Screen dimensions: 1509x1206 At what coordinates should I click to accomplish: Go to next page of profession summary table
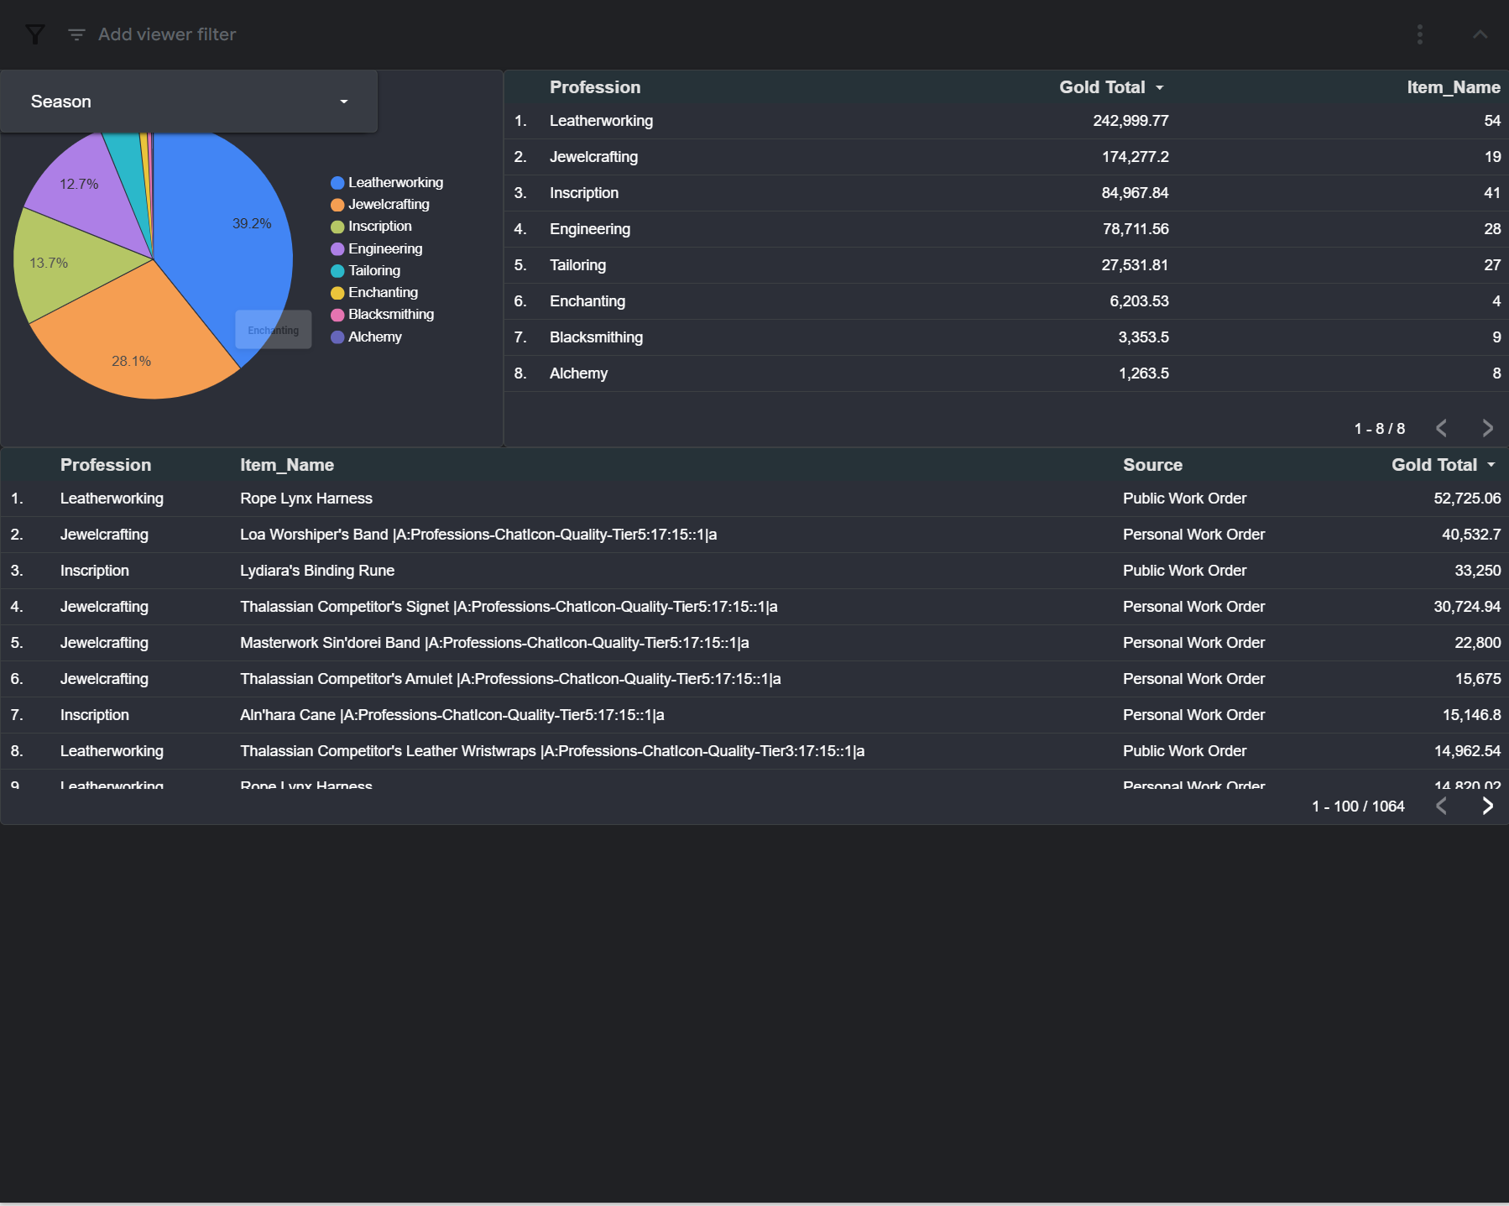tap(1487, 428)
